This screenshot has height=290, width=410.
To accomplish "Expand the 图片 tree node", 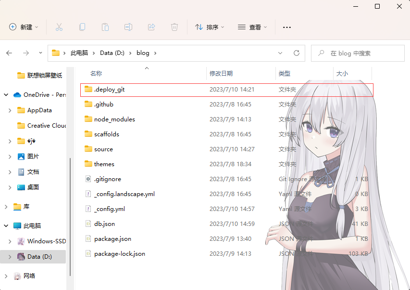I will click(x=10, y=157).
